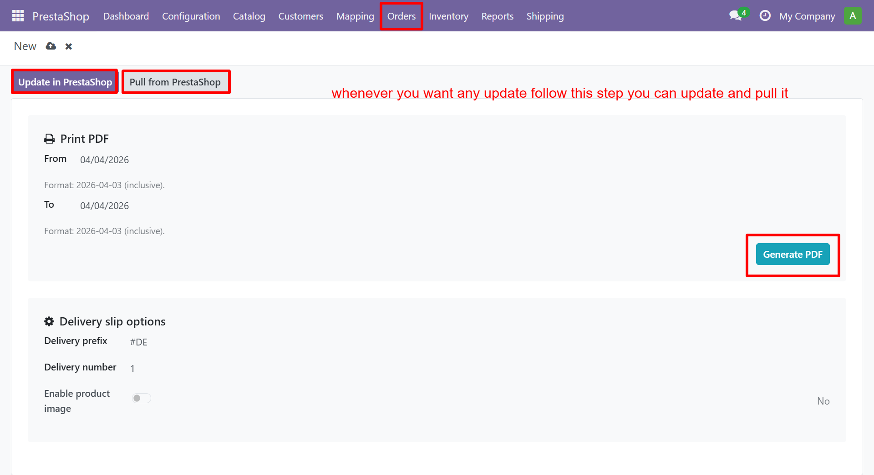874x475 pixels.
Task: Go to the Orders menu
Action: (x=401, y=16)
